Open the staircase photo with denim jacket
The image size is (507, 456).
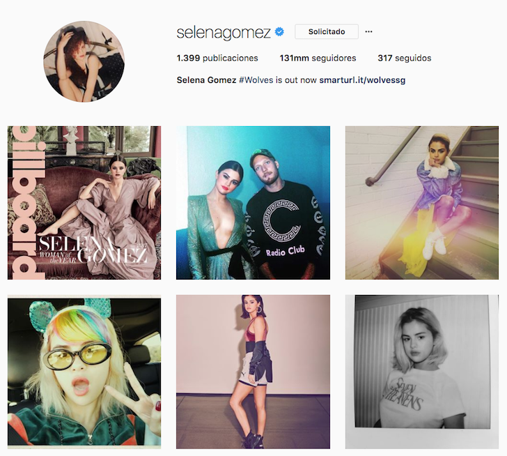coord(422,203)
